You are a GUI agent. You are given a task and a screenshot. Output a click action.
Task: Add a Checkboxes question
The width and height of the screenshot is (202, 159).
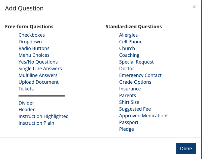pos(32,35)
